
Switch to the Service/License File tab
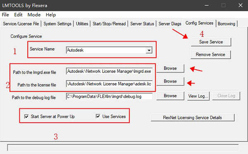tap(21, 23)
